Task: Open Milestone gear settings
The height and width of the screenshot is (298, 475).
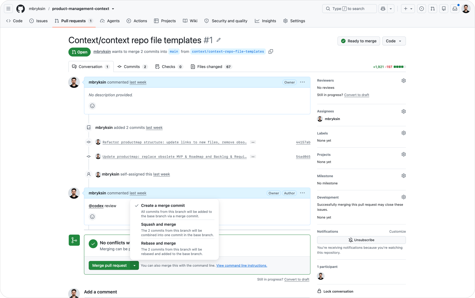Action: [x=403, y=176]
